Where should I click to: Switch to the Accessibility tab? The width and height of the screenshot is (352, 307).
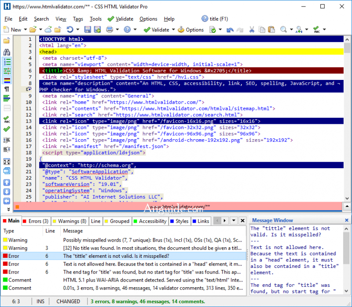(150, 221)
